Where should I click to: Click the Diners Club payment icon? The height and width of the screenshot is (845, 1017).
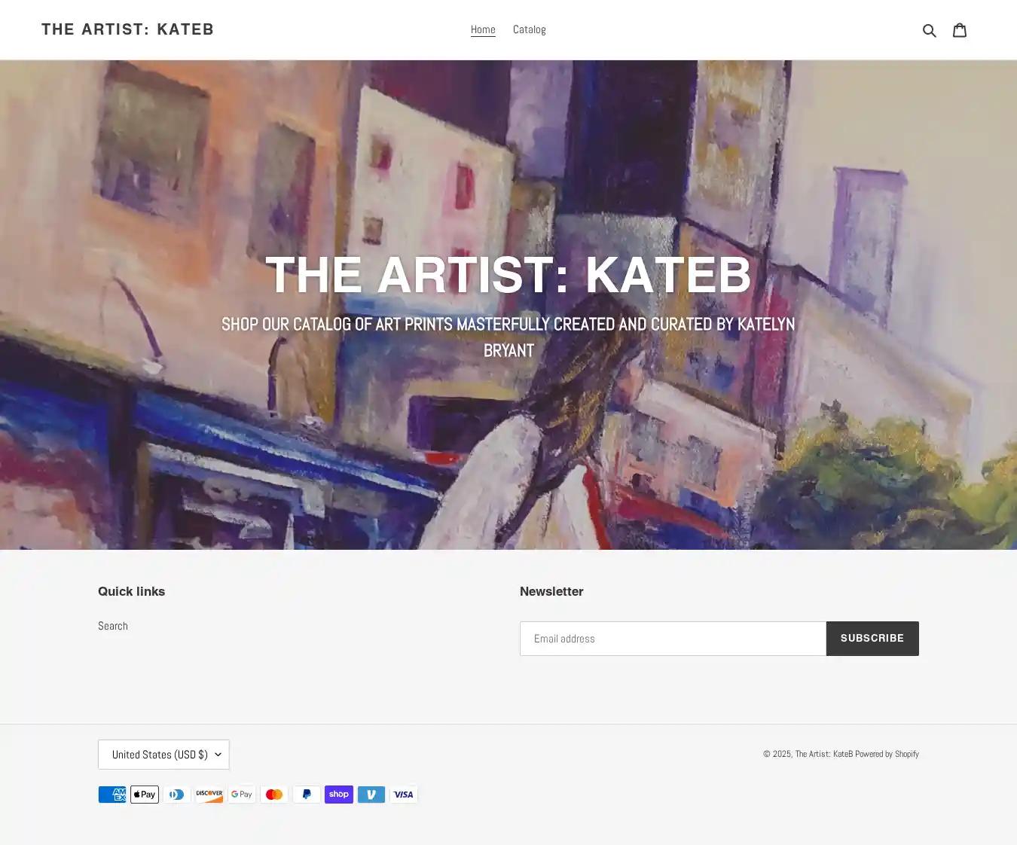(177, 795)
